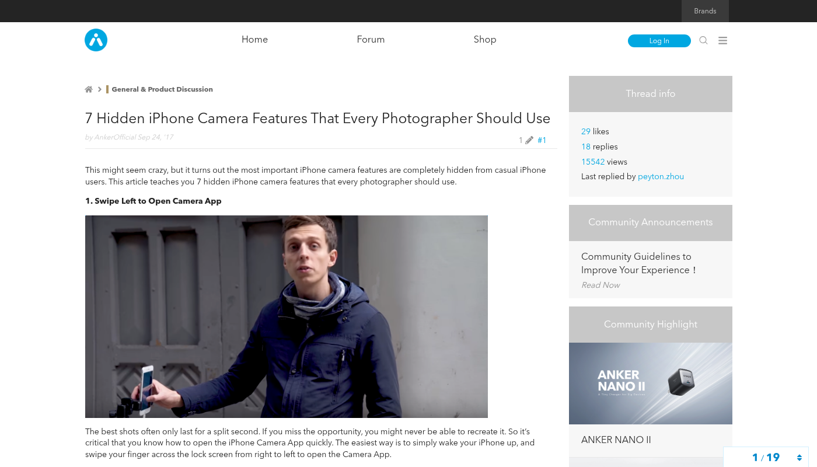
Task: Go to the Home menu item
Action: (x=254, y=40)
